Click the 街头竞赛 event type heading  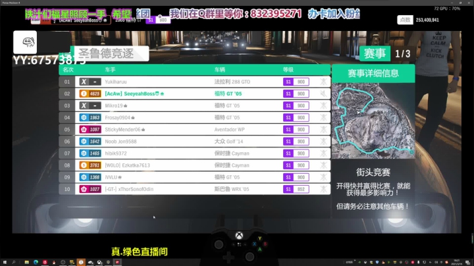[x=373, y=173]
